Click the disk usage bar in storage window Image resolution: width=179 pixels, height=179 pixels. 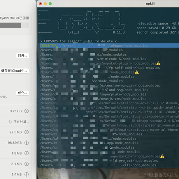point(14,25)
